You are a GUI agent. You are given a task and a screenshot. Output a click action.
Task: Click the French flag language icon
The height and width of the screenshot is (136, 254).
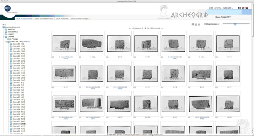click(239, 8)
